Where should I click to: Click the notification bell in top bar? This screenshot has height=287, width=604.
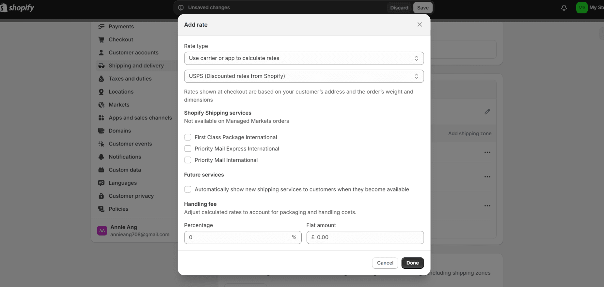pos(564,8)
